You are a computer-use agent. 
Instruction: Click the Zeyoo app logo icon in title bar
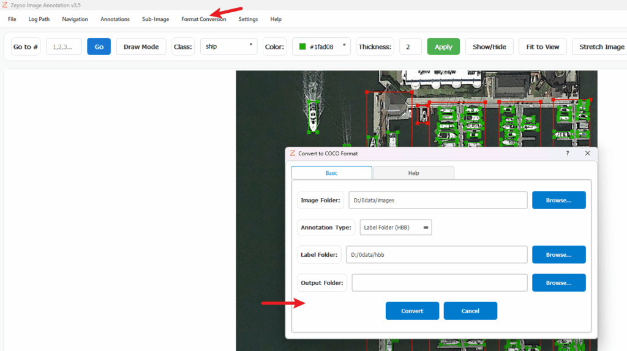coord(5,5)
